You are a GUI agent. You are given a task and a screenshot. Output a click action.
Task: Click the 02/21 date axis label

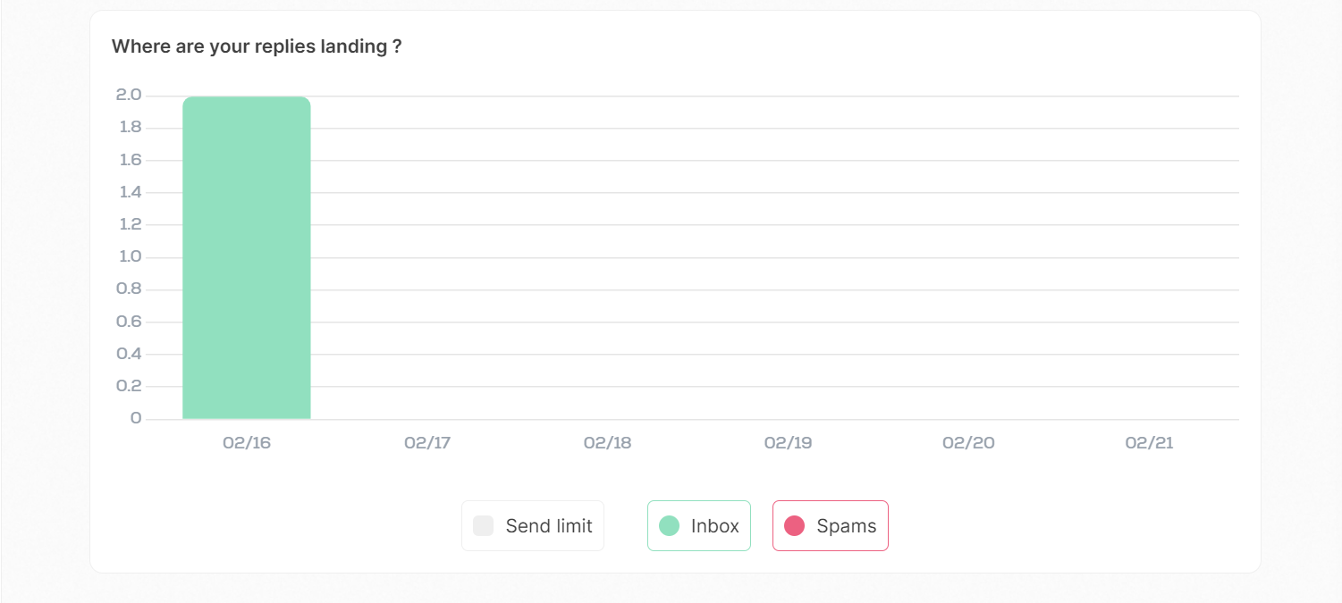click(x=1149, y=443)
